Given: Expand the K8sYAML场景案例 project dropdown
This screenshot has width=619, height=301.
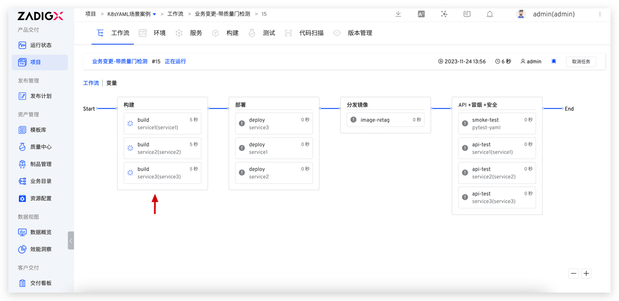Looking at the screenshot, I should 154,14.
